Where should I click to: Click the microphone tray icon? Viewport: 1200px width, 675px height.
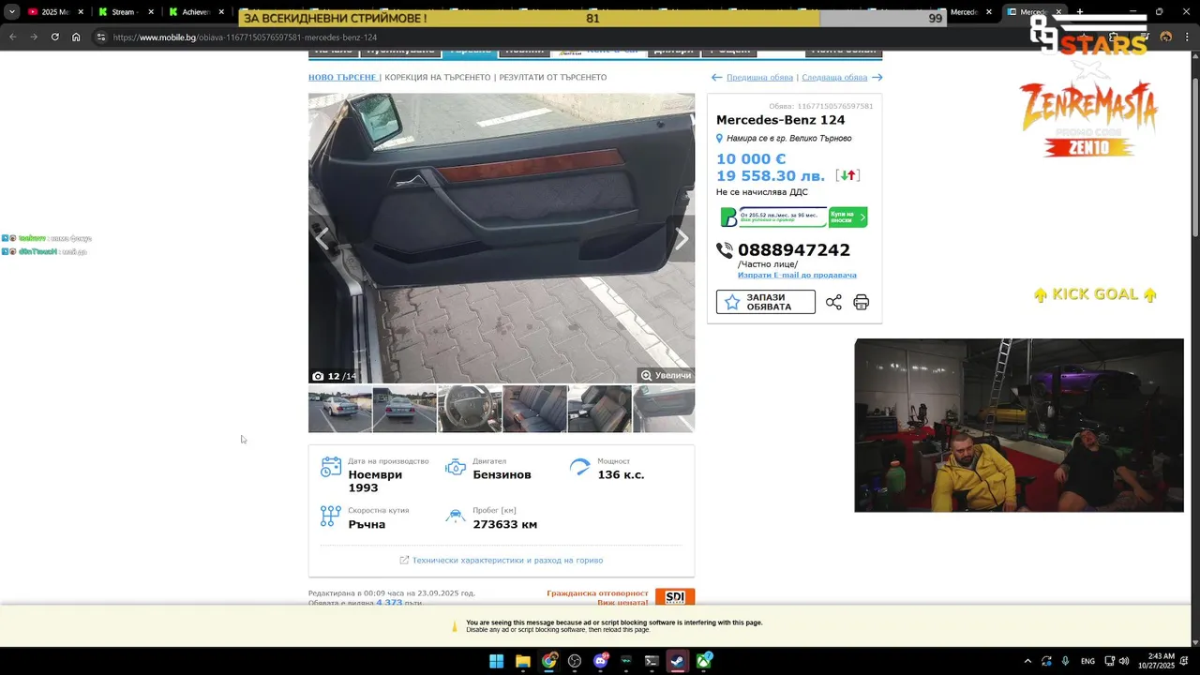coord(1065,661)
